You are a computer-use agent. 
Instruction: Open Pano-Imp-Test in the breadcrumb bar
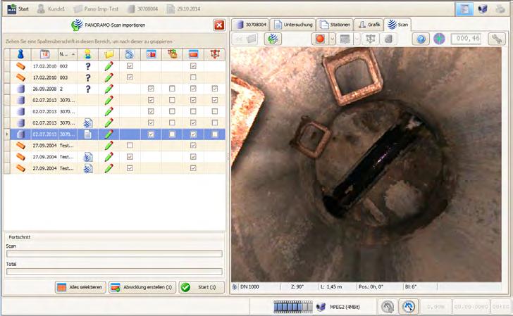coord(96,9)
